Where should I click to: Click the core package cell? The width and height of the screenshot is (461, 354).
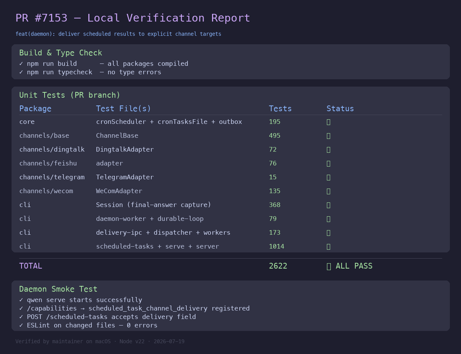[x=27, y=122]
